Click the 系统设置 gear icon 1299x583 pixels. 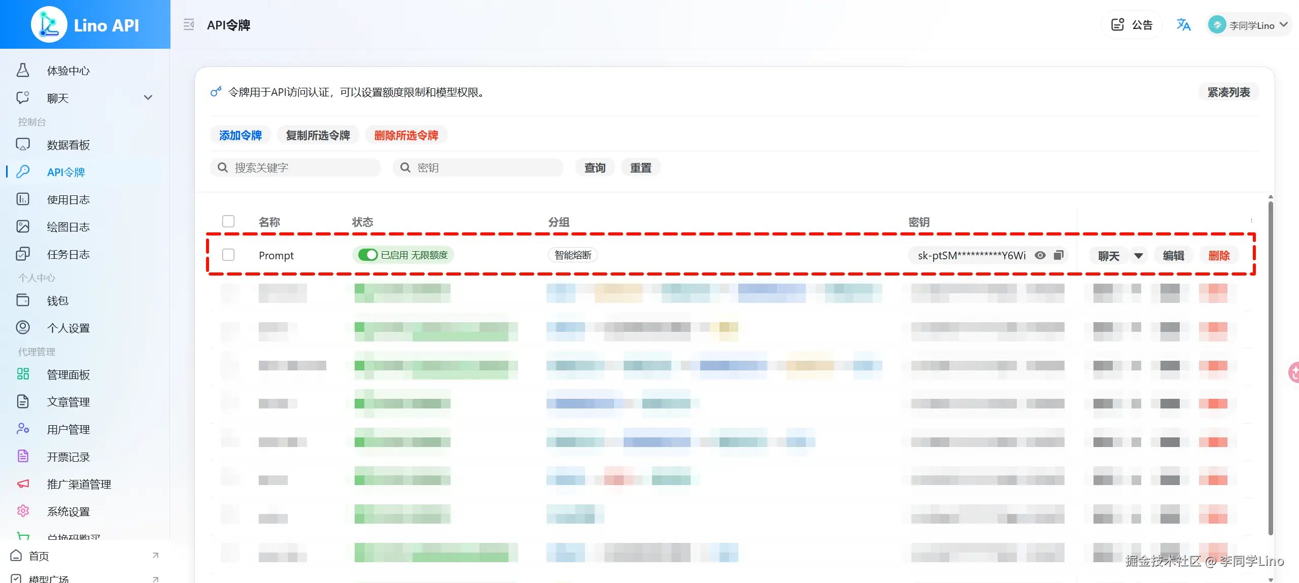pos(23,511)
